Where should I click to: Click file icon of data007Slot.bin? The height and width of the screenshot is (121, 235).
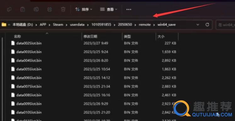13,86
